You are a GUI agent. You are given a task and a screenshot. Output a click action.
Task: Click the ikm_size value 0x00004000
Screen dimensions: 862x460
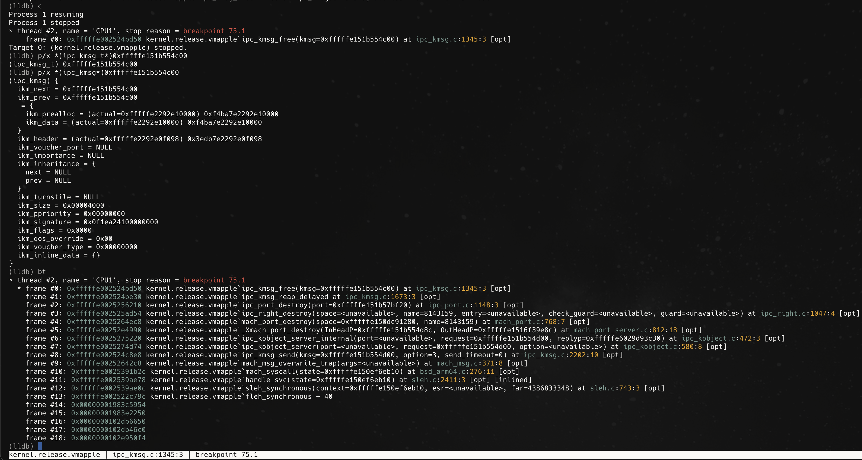[83, 206]
